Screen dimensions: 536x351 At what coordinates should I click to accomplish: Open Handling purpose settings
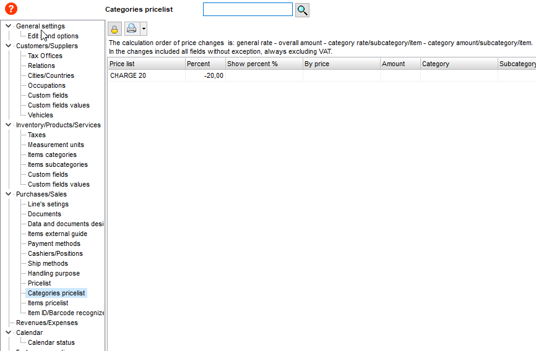click(54, 274)
